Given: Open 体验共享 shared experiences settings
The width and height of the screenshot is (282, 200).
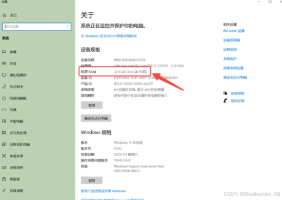Looking at the screenshot, I should [x=16, y=156].
